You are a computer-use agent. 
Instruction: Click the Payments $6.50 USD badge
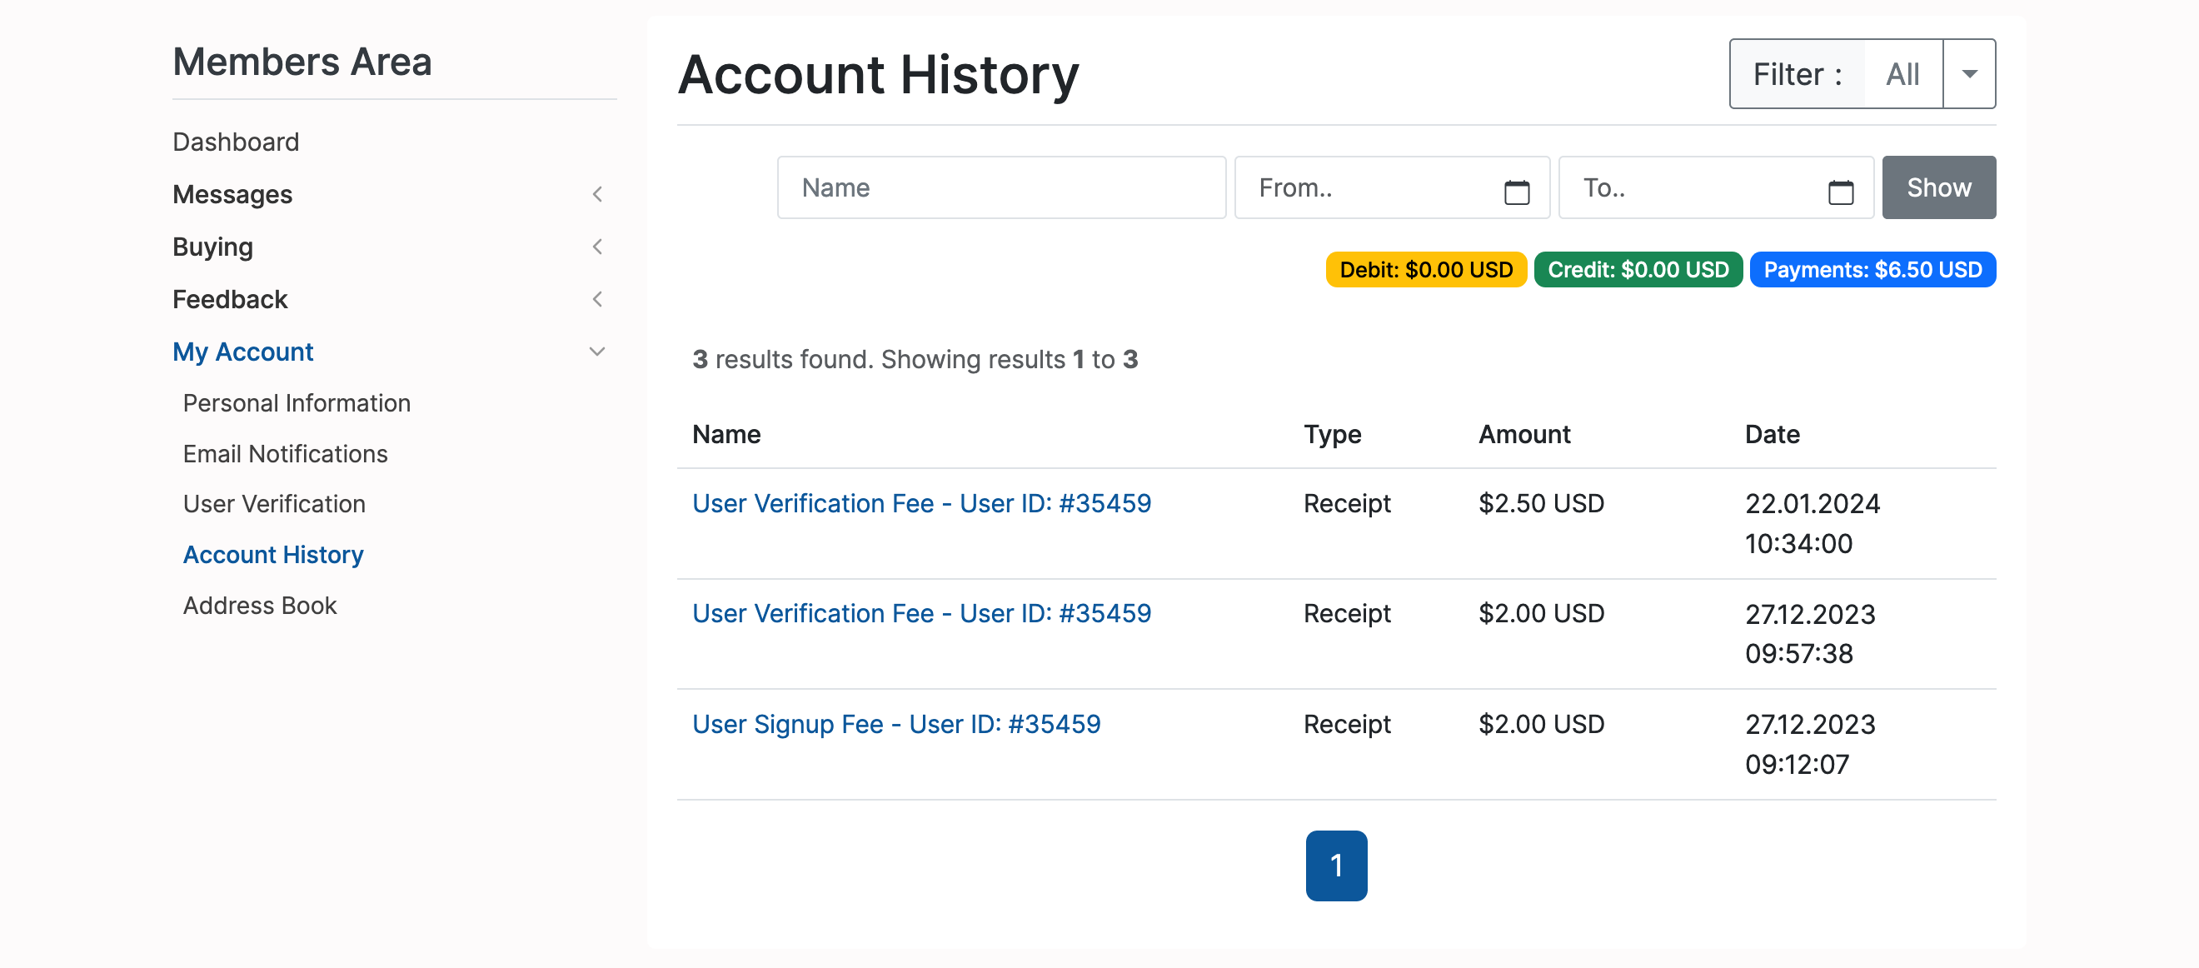1872,270
